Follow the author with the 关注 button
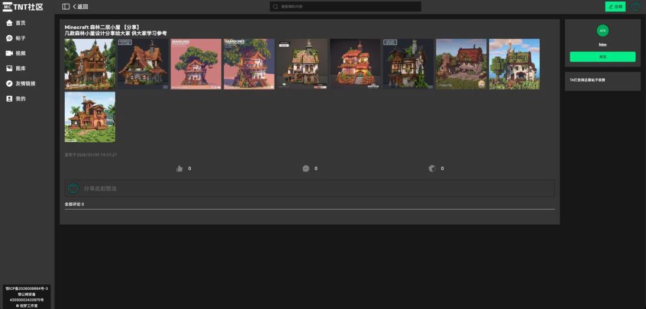 click(x=603, y=57)
